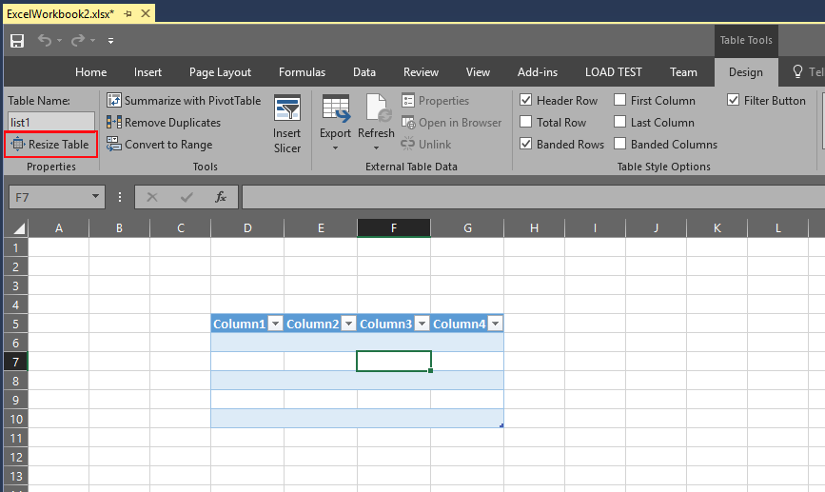Open the Column3 filter dropdown
The height and width of the screenshot is (492, 825).
422,324
